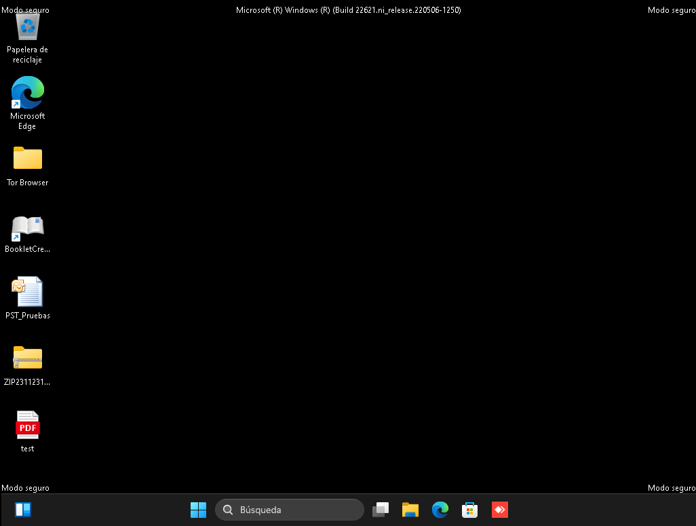Click the 'Papelera de reciclaje' label text

(x=28, y=55)
